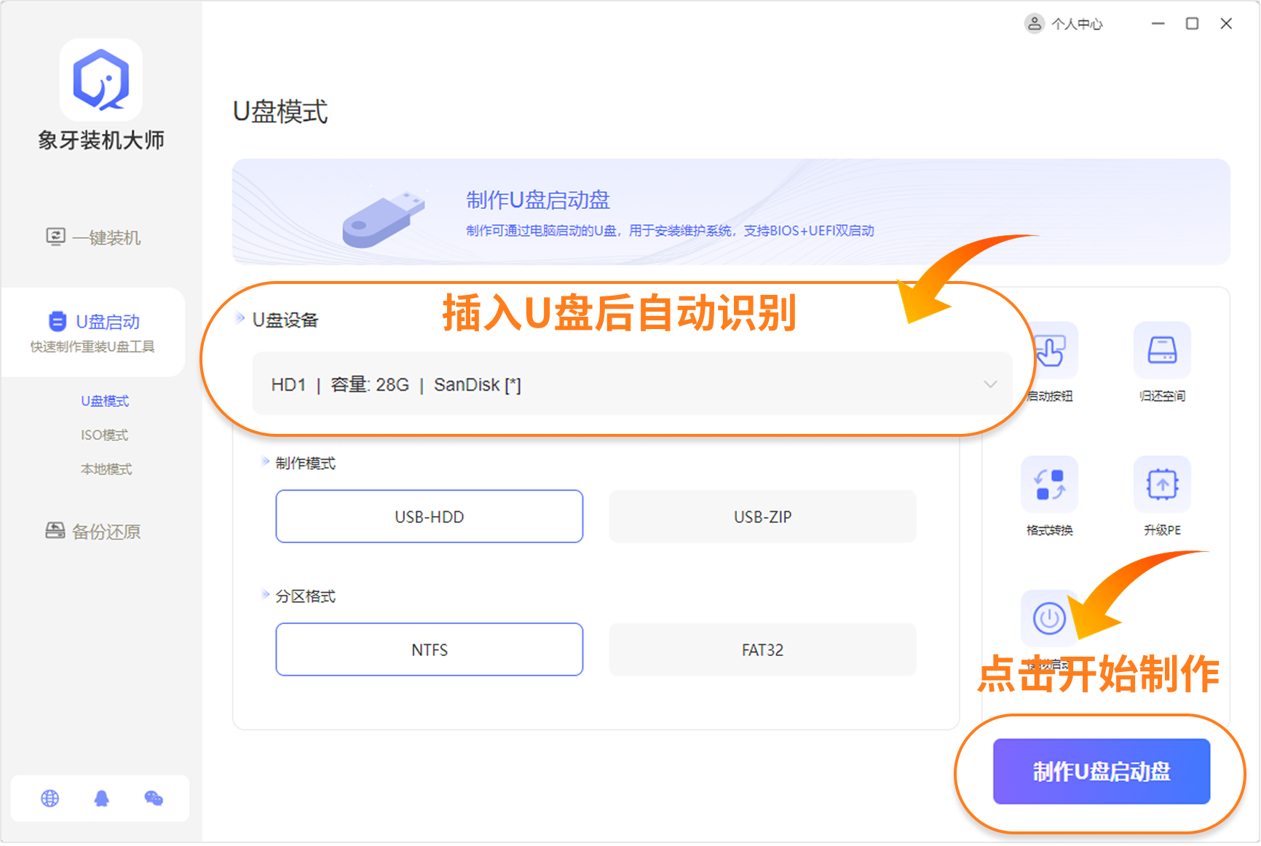Select ISO模式 in sidebar
Screen dimensions: 1261x846
(104, 435)
